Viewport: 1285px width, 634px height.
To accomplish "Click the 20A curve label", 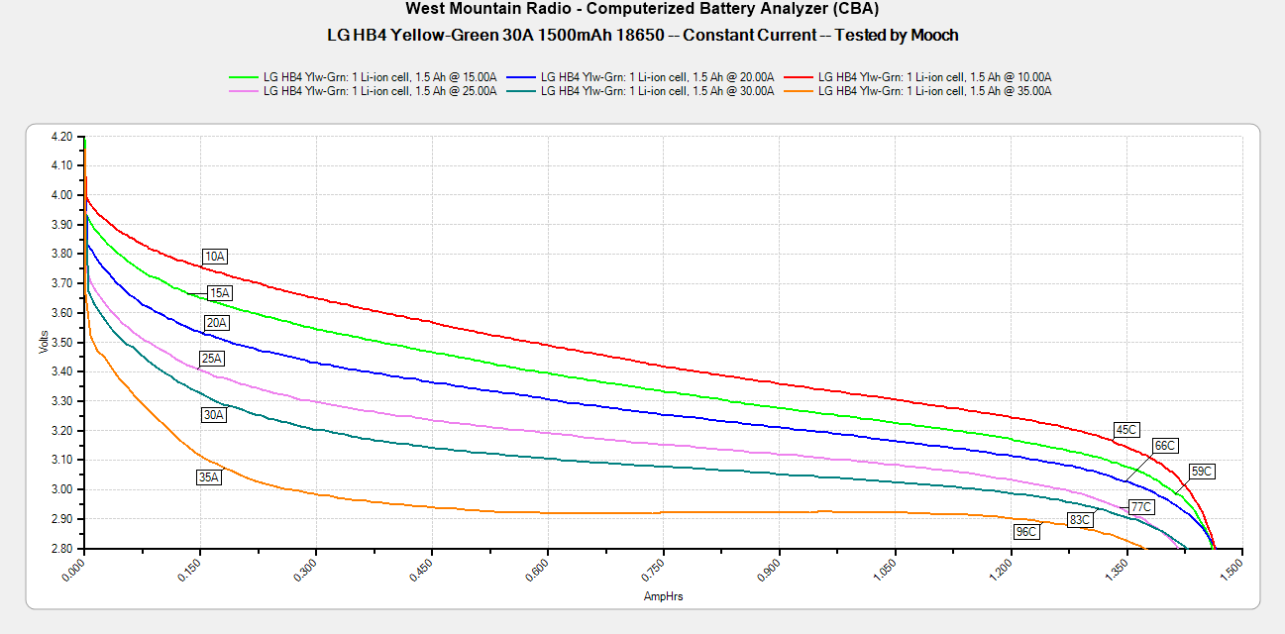I will point(216,323).
